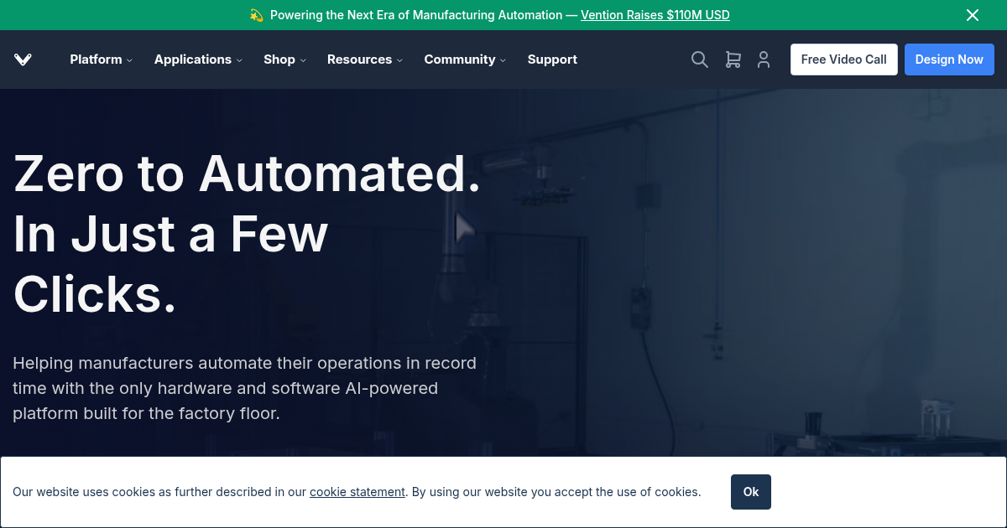Click the Design Now button
Viewport: 1007px width, 528px height.
point(949,60)
